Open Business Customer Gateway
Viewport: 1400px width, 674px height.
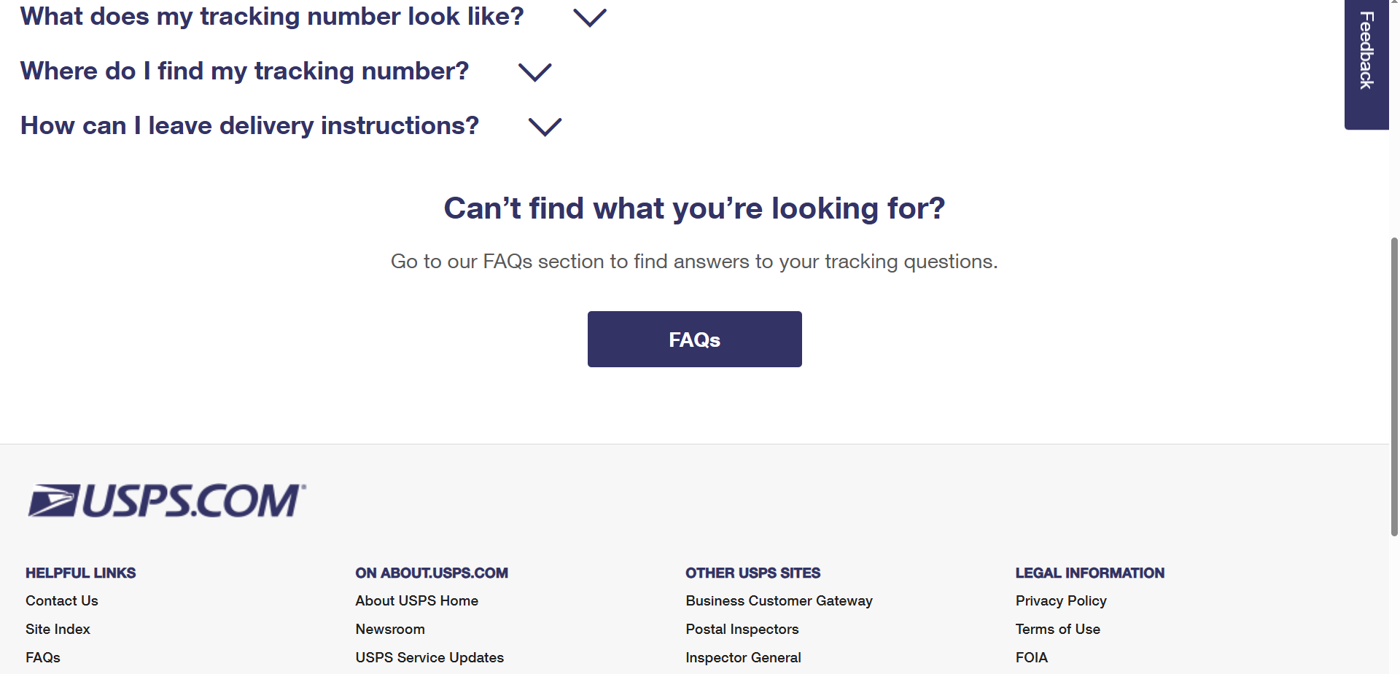779,600
